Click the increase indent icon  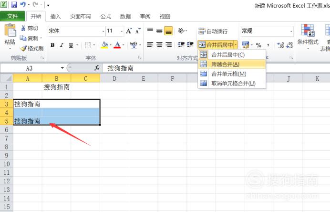(x=190, y=45)
